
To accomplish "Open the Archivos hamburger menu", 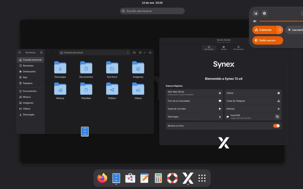I will [x=41, y=52].
